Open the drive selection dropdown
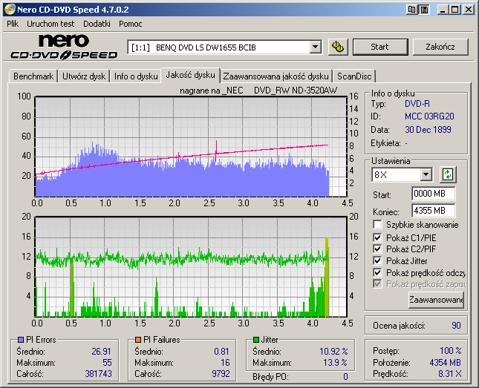Image resolution: width=479 pixels, height=388 pixels. 315,47
